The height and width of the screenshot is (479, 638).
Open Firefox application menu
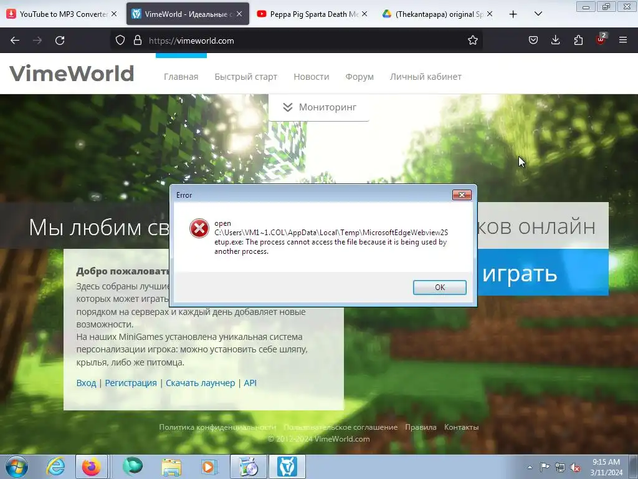(623, 40)
